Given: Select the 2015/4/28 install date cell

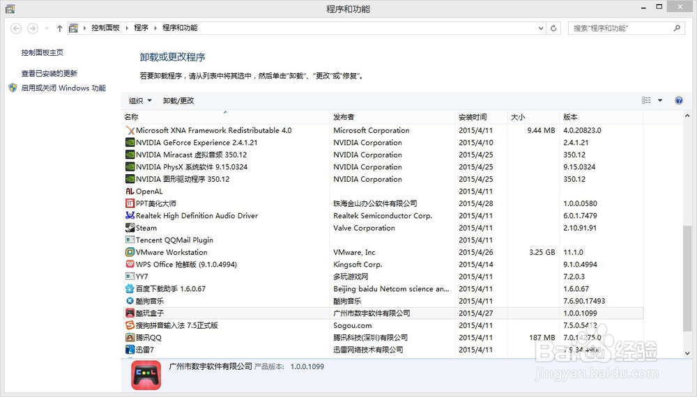Looking at the screenshot, I should point(475,203).
